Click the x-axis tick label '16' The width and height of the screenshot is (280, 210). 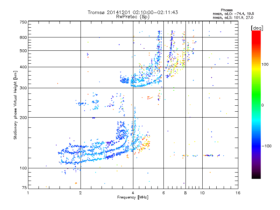238,193
